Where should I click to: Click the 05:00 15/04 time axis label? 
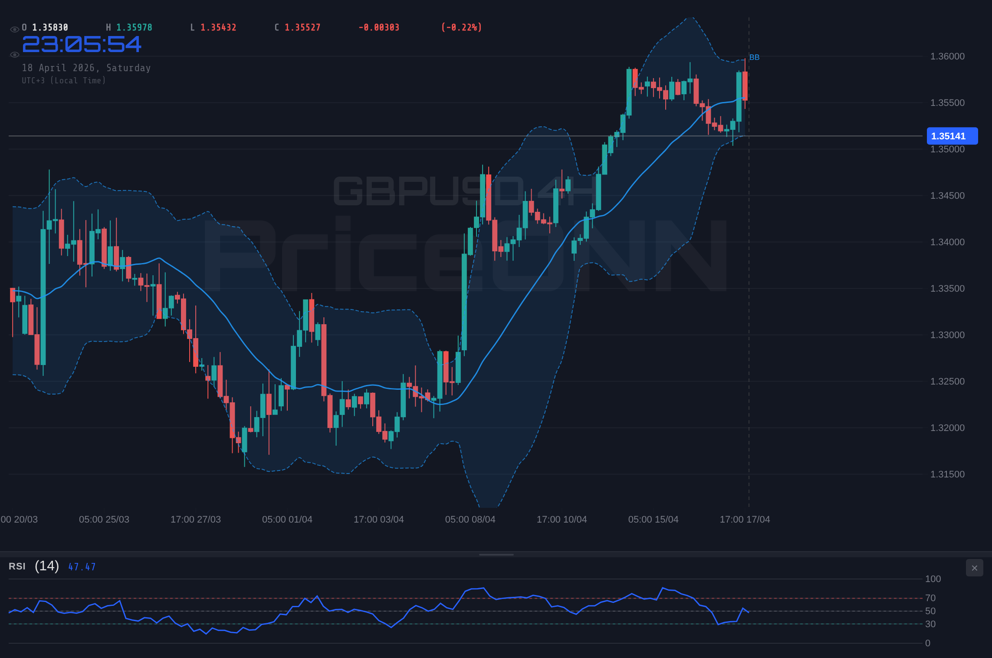coord(654,520)
